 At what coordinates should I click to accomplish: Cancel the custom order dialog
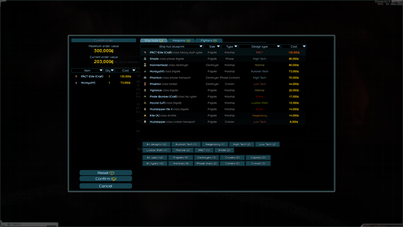click(106, 186)
